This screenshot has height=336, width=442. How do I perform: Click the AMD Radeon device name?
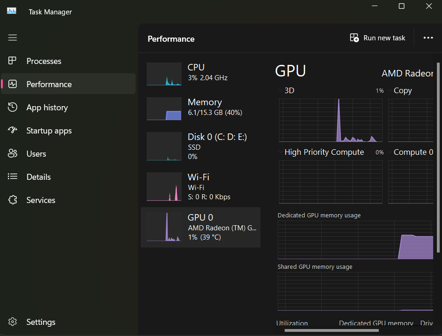tap(407, 73)
